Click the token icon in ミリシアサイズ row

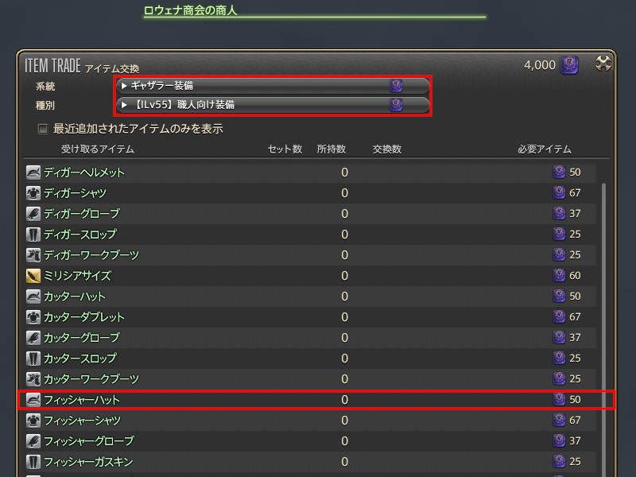[x=559, y=275]
